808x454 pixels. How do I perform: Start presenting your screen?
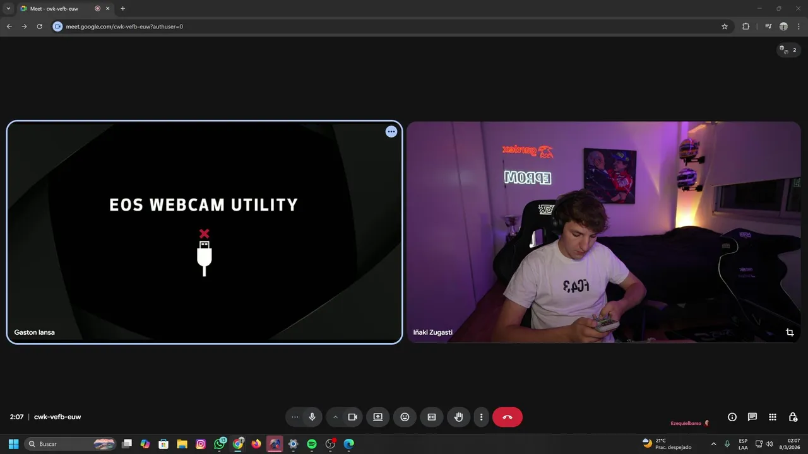tap(377, 417)
